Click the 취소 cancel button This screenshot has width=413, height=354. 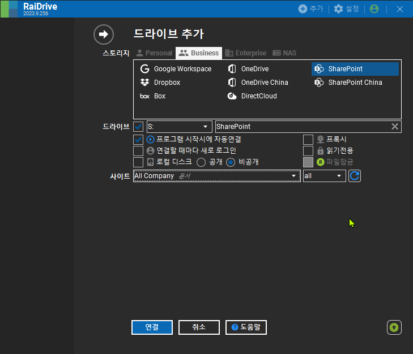(x=199, y=327)
